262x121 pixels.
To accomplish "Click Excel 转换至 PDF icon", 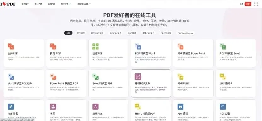I will pyautogui.click(x=96, y=76).
